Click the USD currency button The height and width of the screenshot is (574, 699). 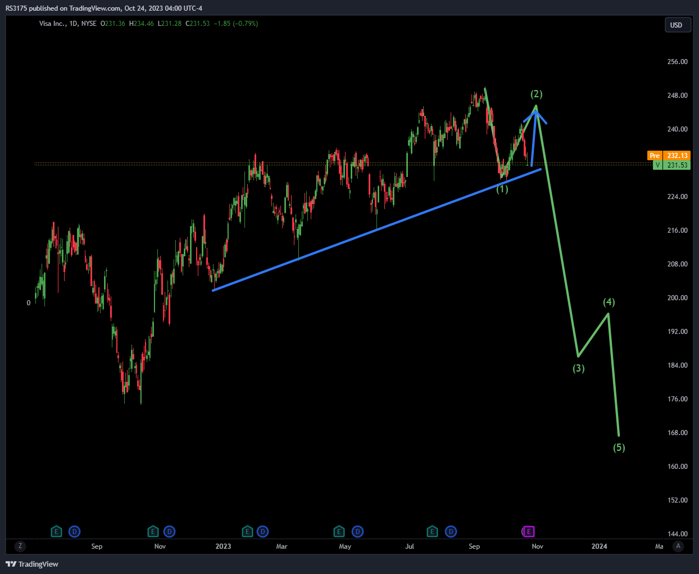click(677, 25)
